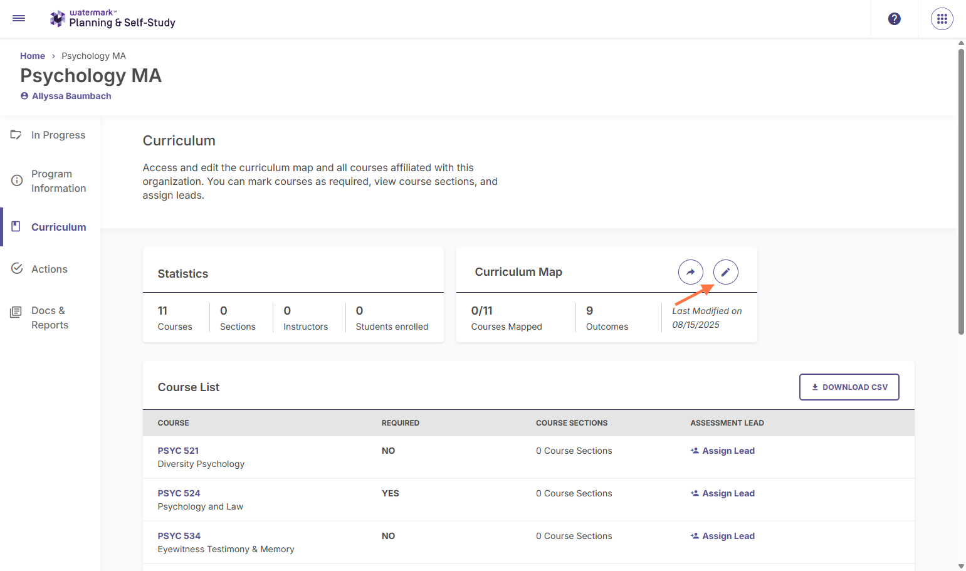Open the PSYC 534 course link
The height and width of the screenshot is (571, 966).
pyautogui.click(x=179, y=536)
